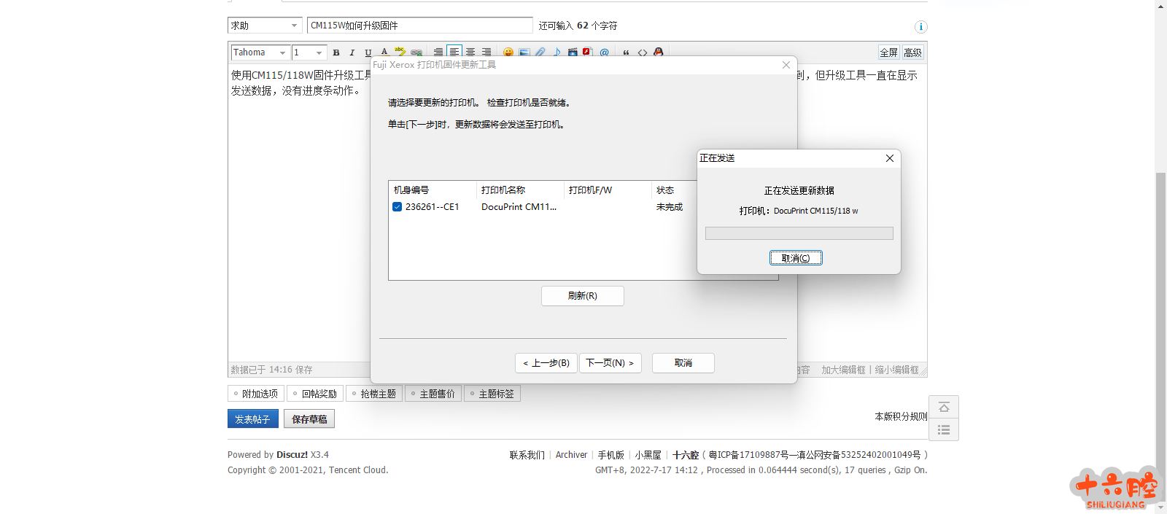Open the font size dropdown showing 1
This screenshot has width=1167, height=514.
pos(309,52)
